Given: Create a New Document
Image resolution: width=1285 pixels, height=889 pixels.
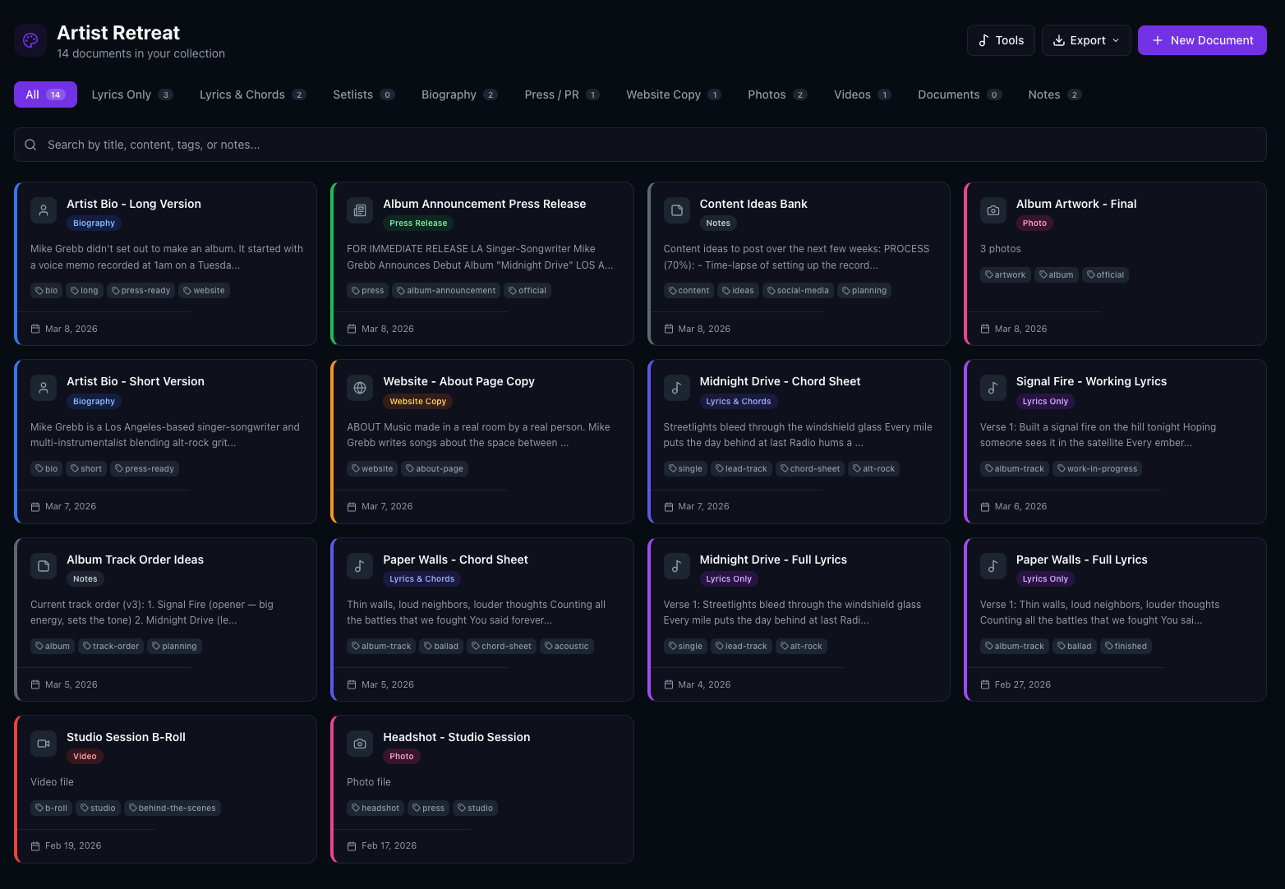Looking at the screenshot, I should (x=1201, y=40).
